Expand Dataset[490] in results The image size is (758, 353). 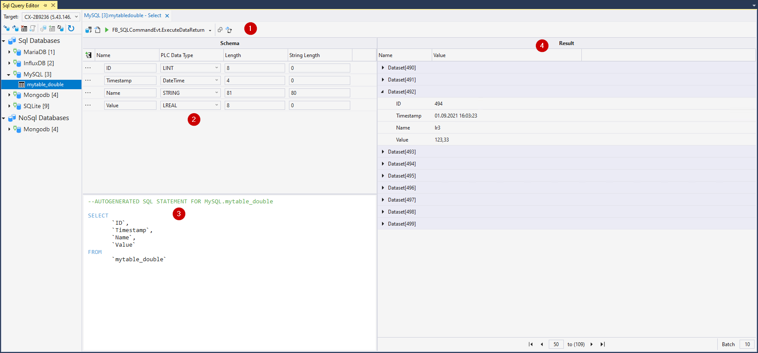coord(383,68)
